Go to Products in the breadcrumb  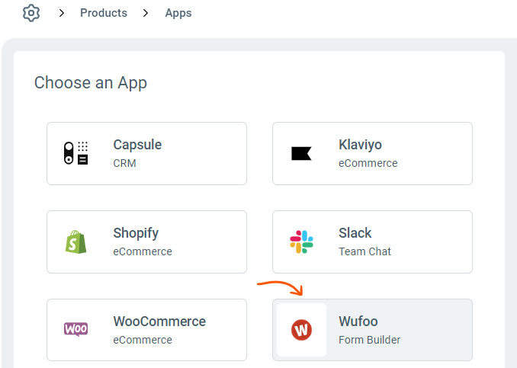point(104,13)
